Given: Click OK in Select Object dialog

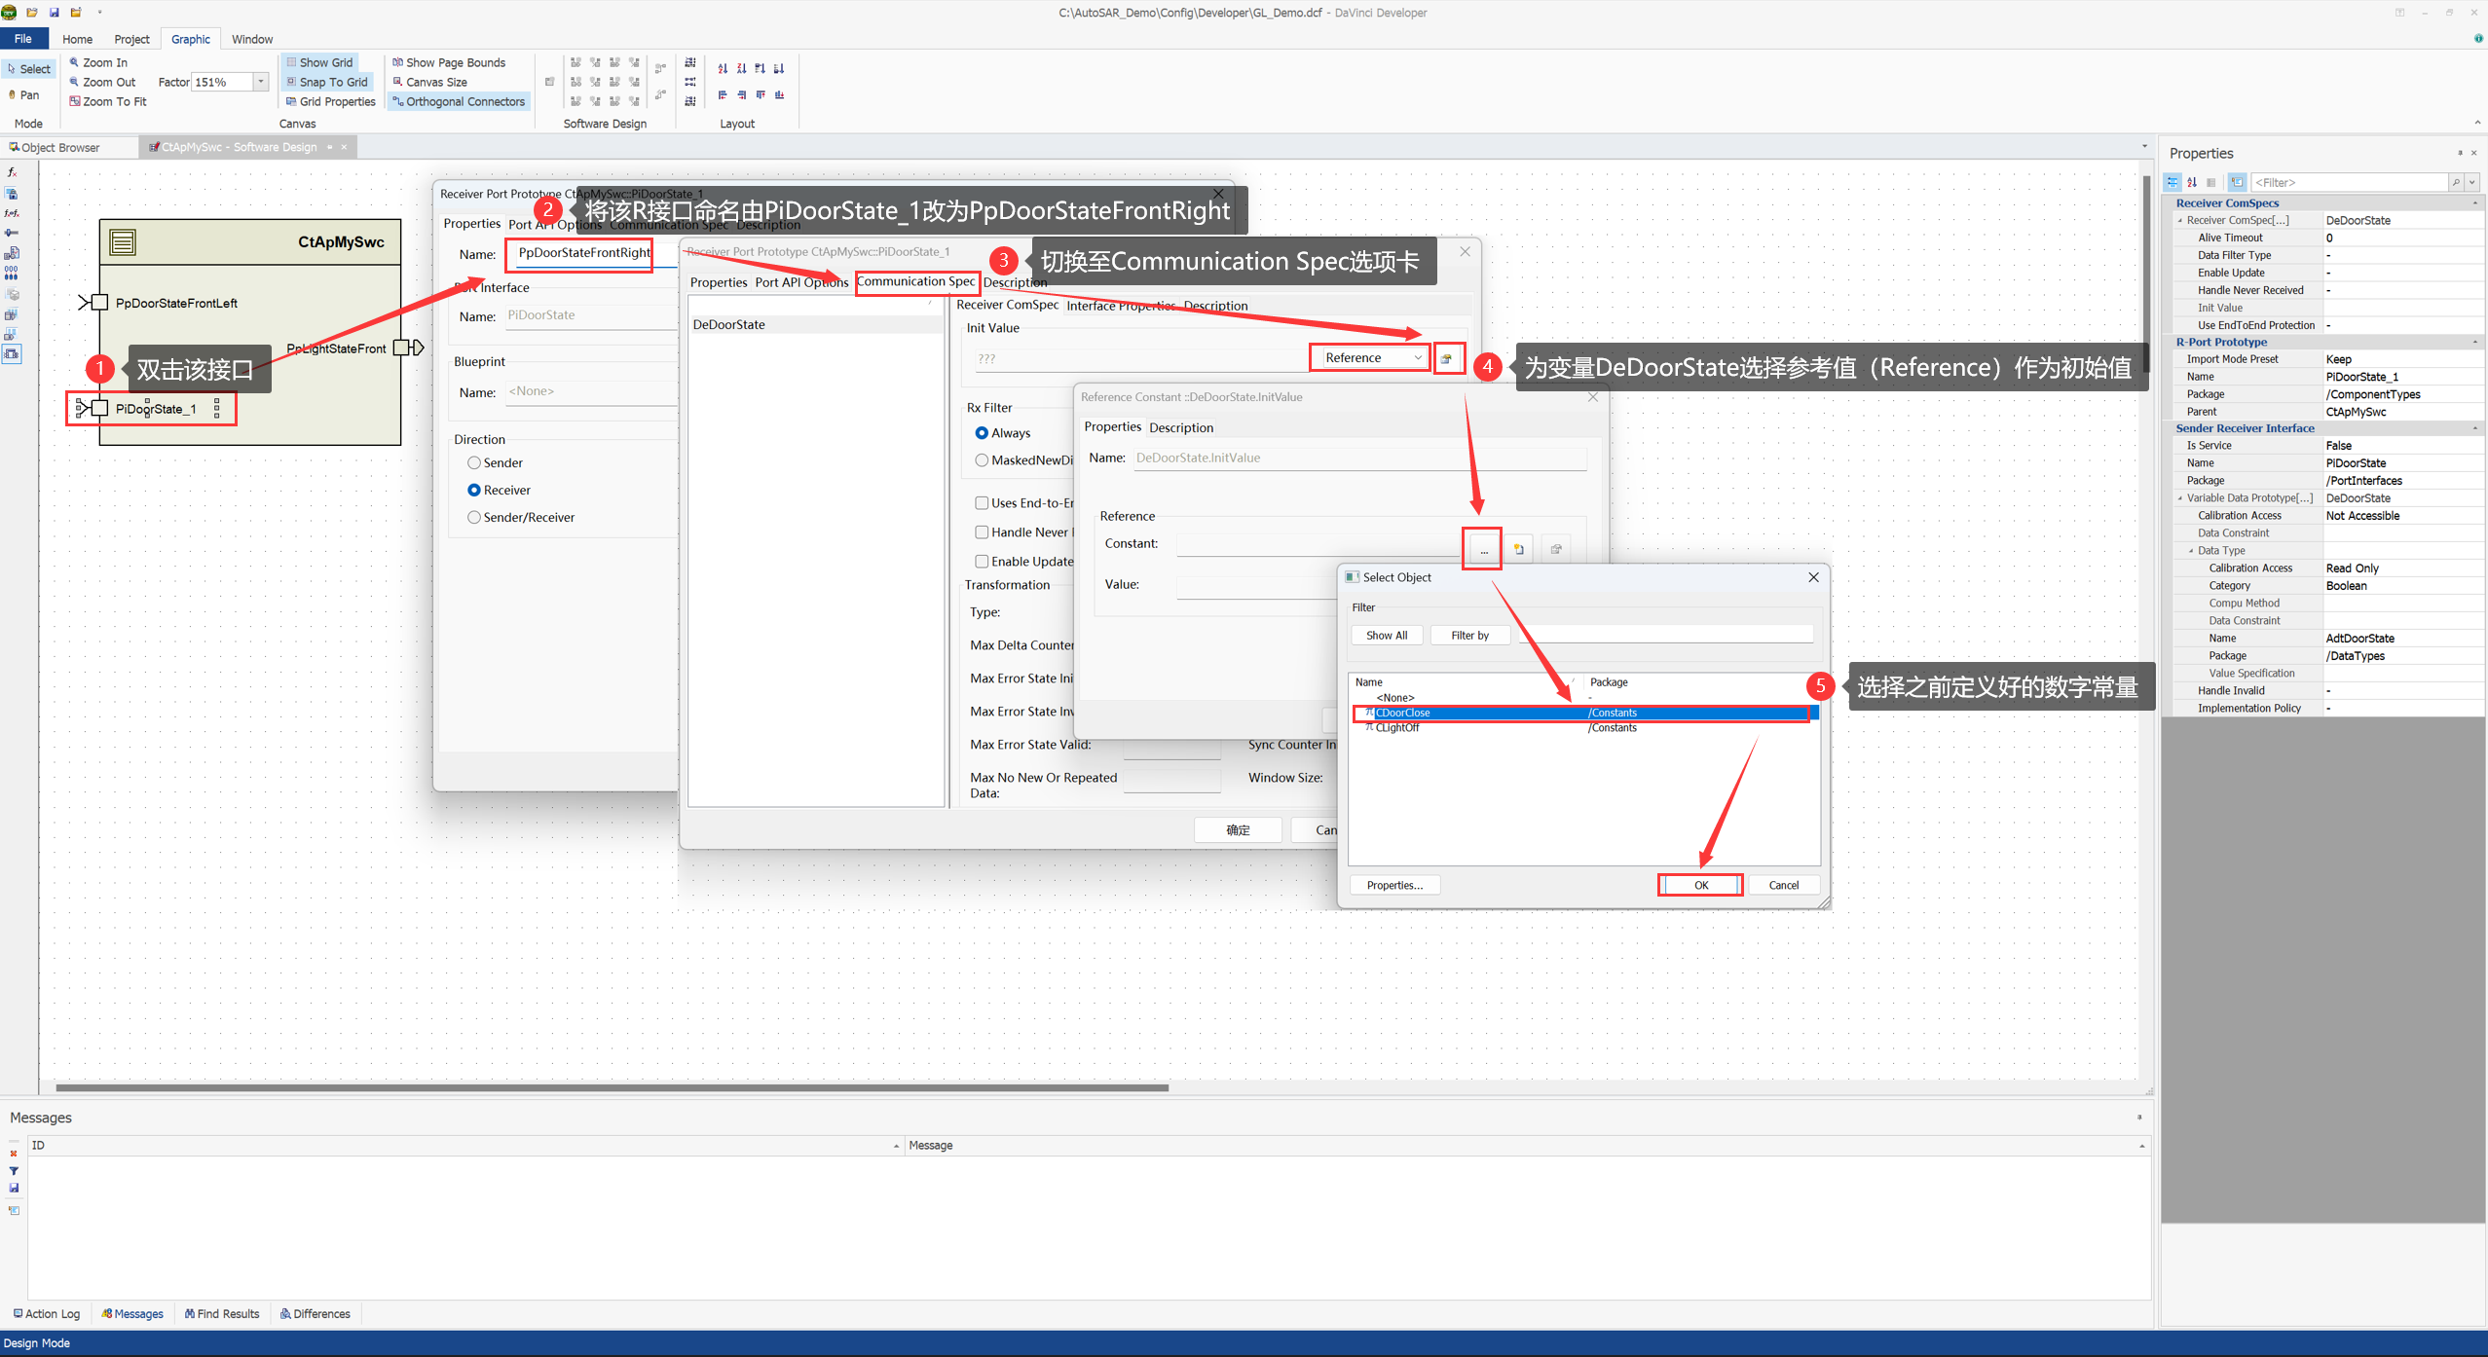Looking at the screenshot, I should [1700, 885].
